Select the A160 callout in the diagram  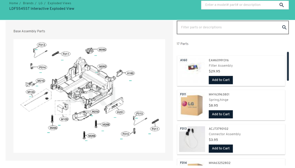point(130,73)
